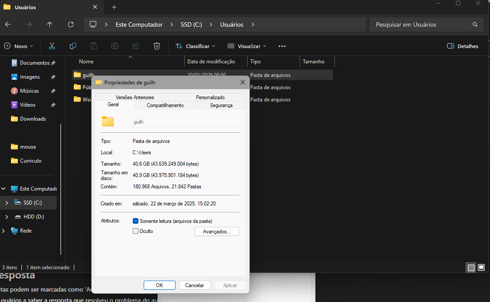Switch to Versões Anteriores tab
The width and height of the screenshot is (490, 302).
(x=135, y=97)
